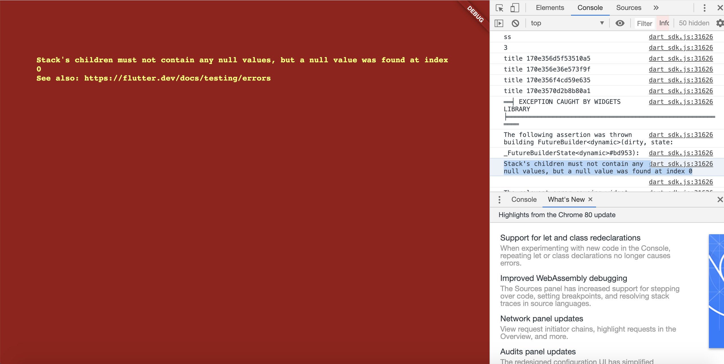Open the drawer three-dot menu icon

pos(499,200)
